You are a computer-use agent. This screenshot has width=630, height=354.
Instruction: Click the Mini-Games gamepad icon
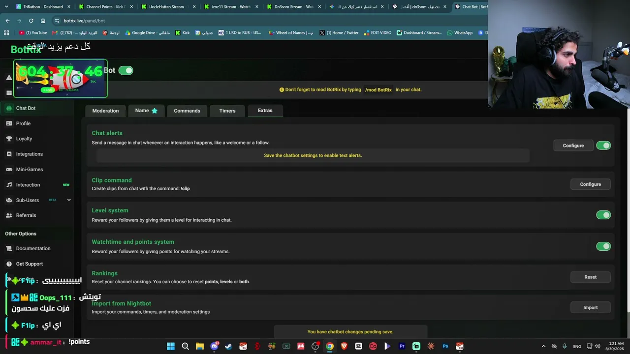(9, 170)
